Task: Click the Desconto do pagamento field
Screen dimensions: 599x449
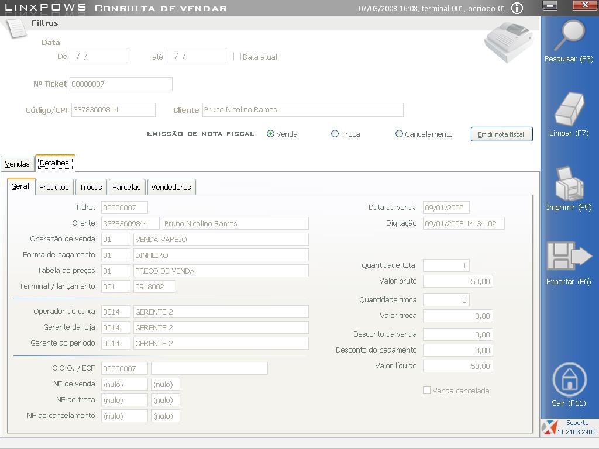Action: pos(458,350)
